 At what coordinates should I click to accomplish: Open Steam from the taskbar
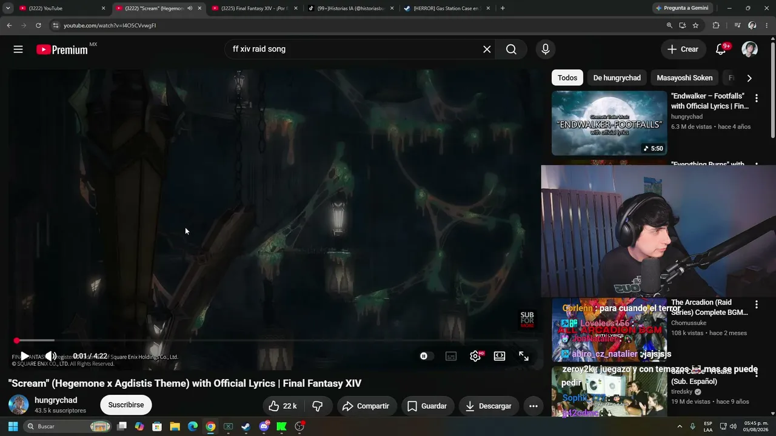pyautogui.click(x=246, y=426)
